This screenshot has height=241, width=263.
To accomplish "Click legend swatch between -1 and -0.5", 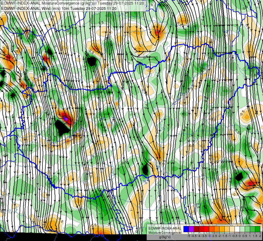I will point(232,229).
